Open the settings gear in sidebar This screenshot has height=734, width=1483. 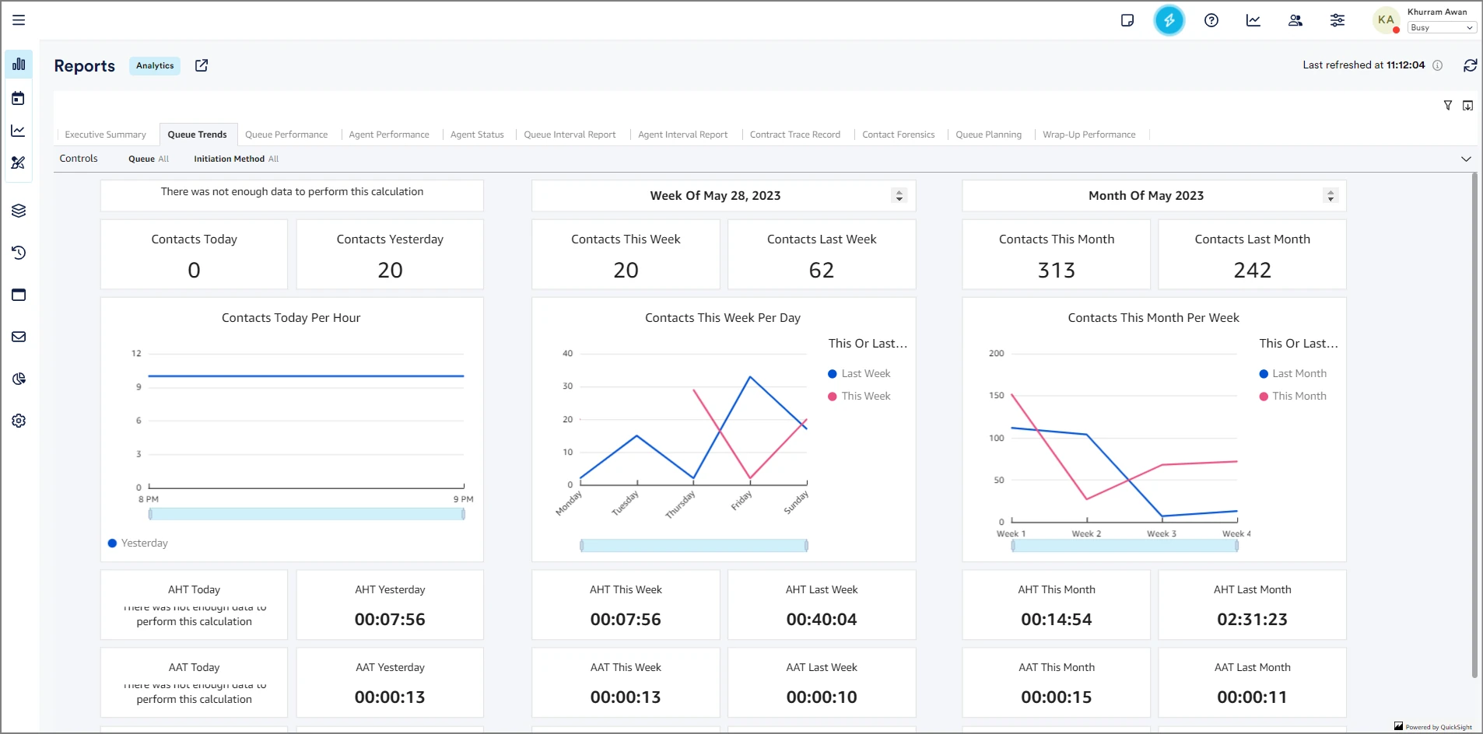point(19,421)
